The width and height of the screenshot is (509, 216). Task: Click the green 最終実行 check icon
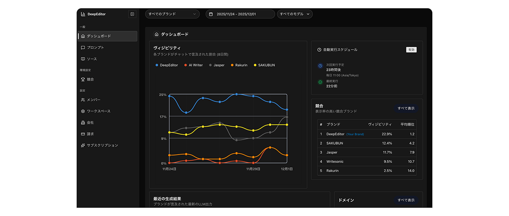point(320,82)
